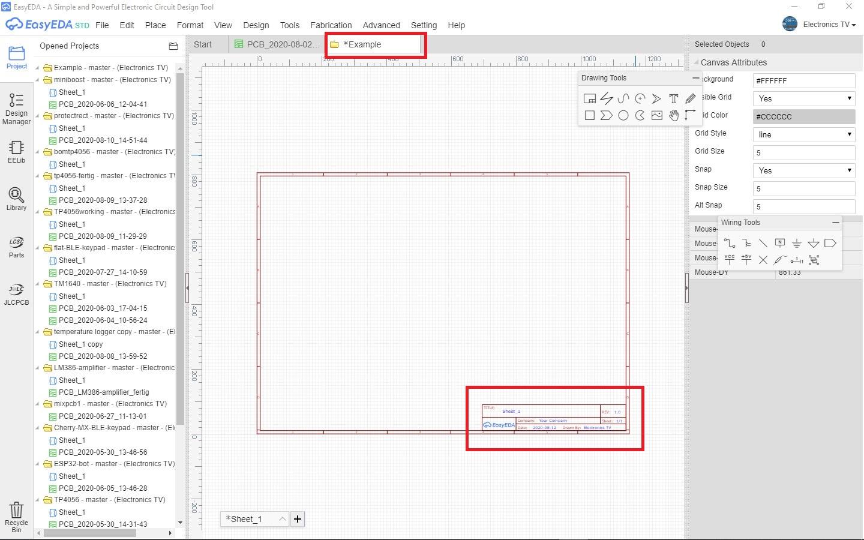Open the Design Manager panel
The image size is (864, 540).
click(x=16, y=109)
